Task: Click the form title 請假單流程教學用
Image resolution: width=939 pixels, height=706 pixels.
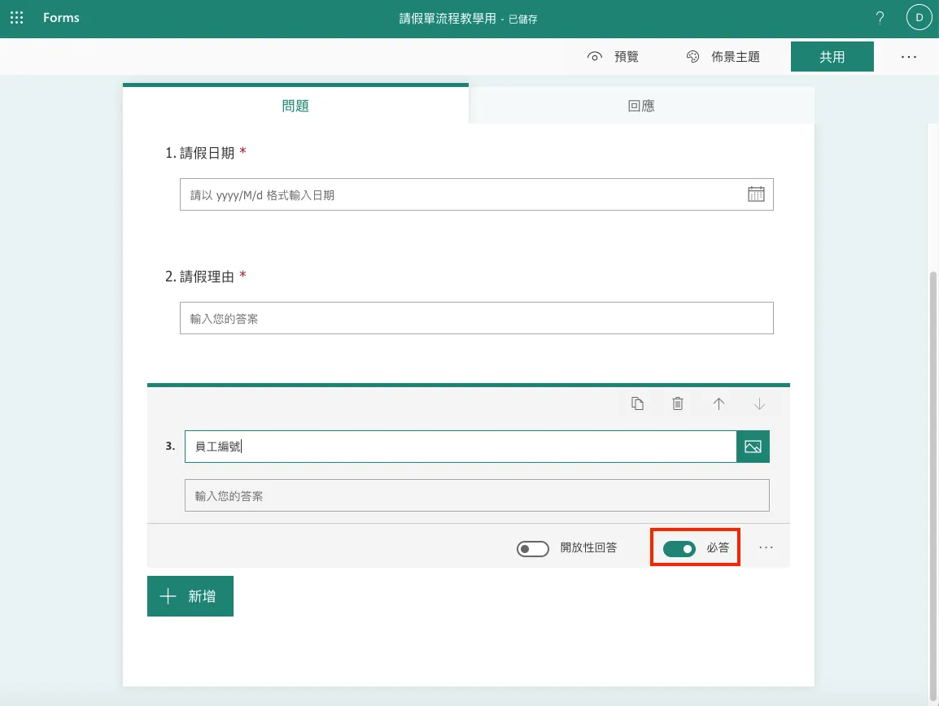Action: click(448, 19)
